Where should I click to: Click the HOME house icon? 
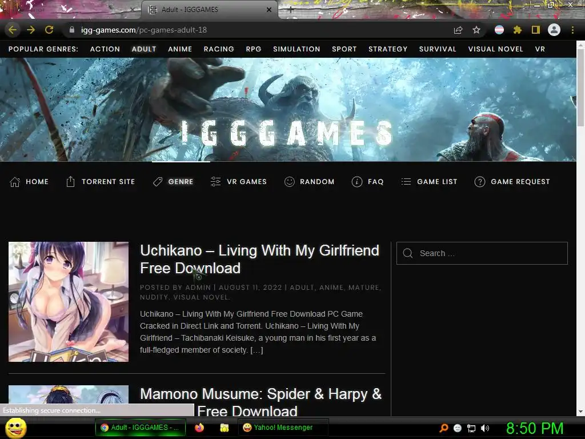15,182
